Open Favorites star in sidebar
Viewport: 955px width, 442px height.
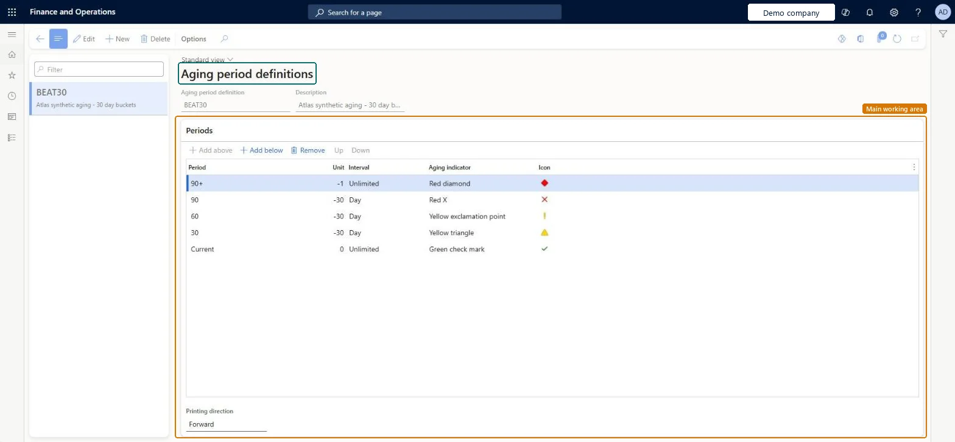(x=12, y=75)
